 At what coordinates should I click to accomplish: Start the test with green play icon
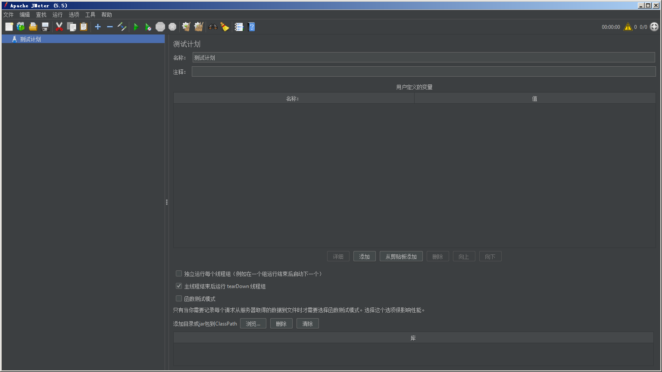coord(136,27)
